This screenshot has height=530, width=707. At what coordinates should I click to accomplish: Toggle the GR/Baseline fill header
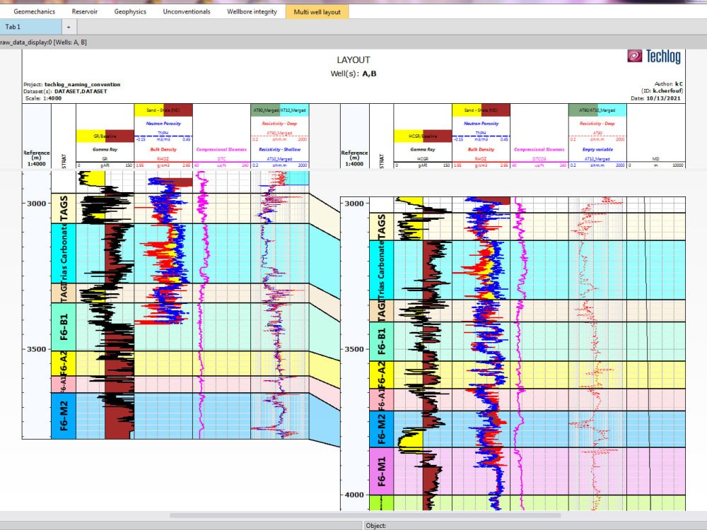click(x=105, y=135)
